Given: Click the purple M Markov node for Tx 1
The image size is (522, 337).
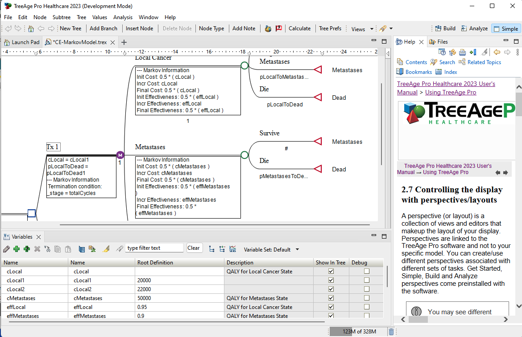Looking at the screenshot, I should pyautogui.click(x=120, y=155).
